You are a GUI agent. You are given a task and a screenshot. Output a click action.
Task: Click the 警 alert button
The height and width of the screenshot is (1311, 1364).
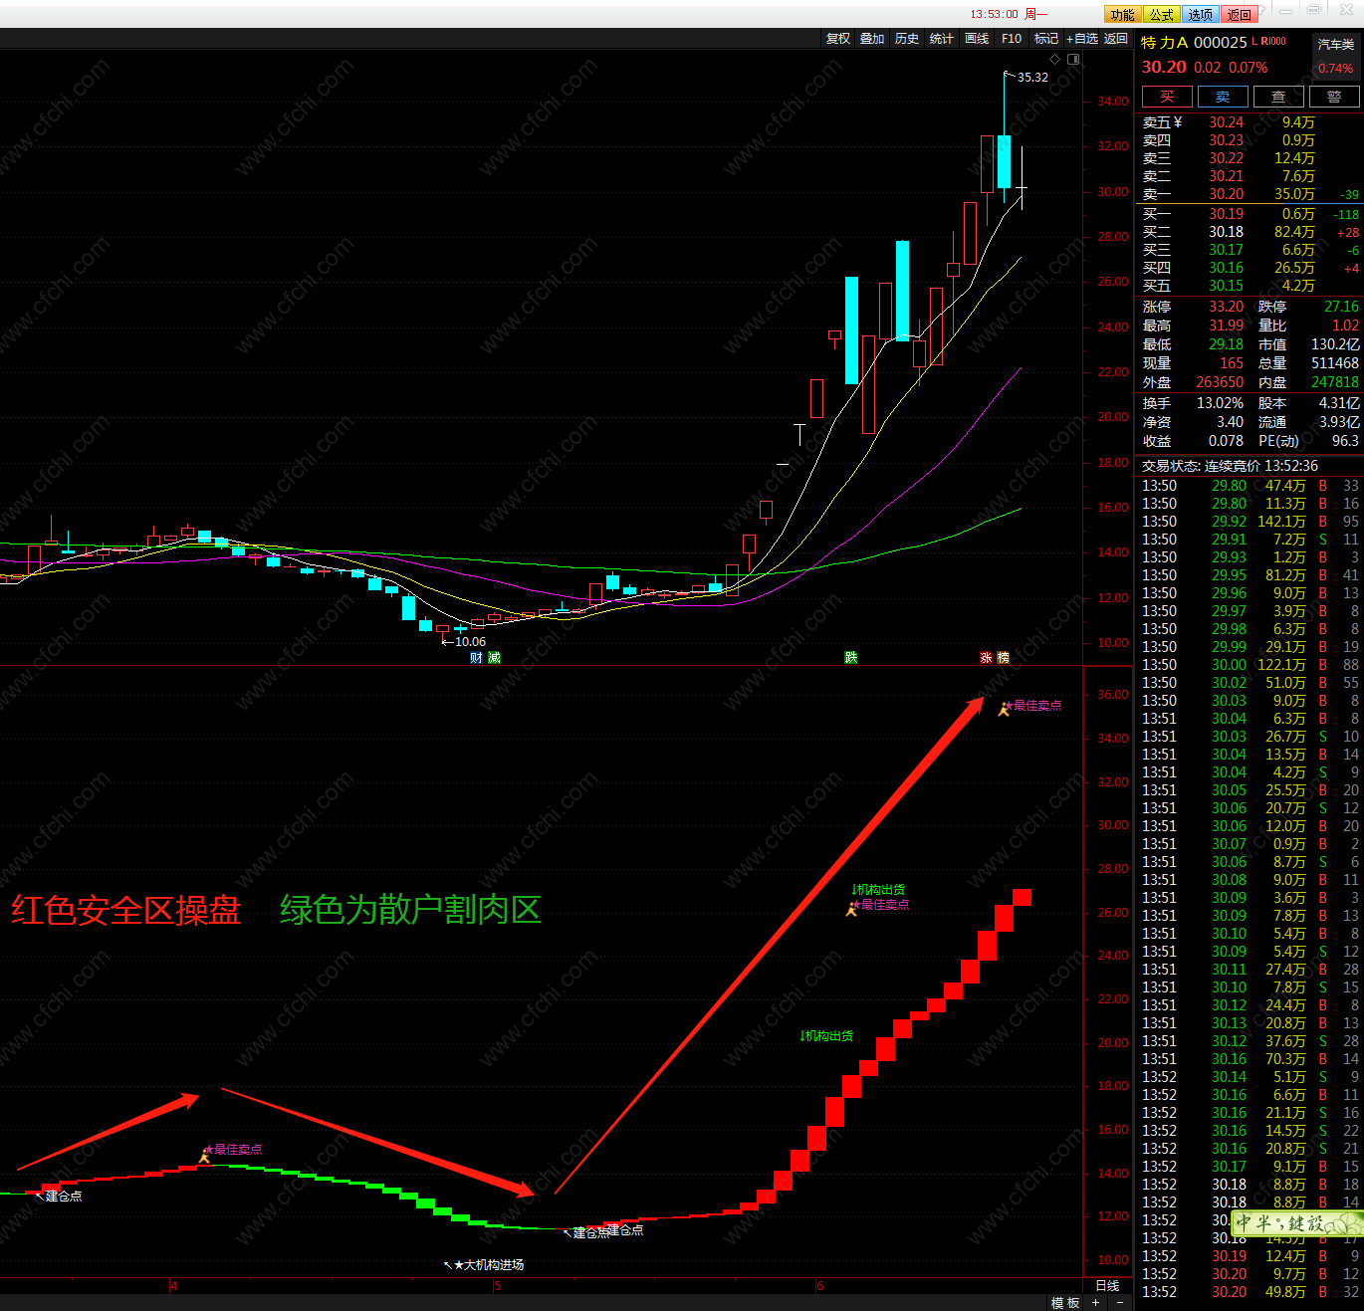click(1334, 97)
